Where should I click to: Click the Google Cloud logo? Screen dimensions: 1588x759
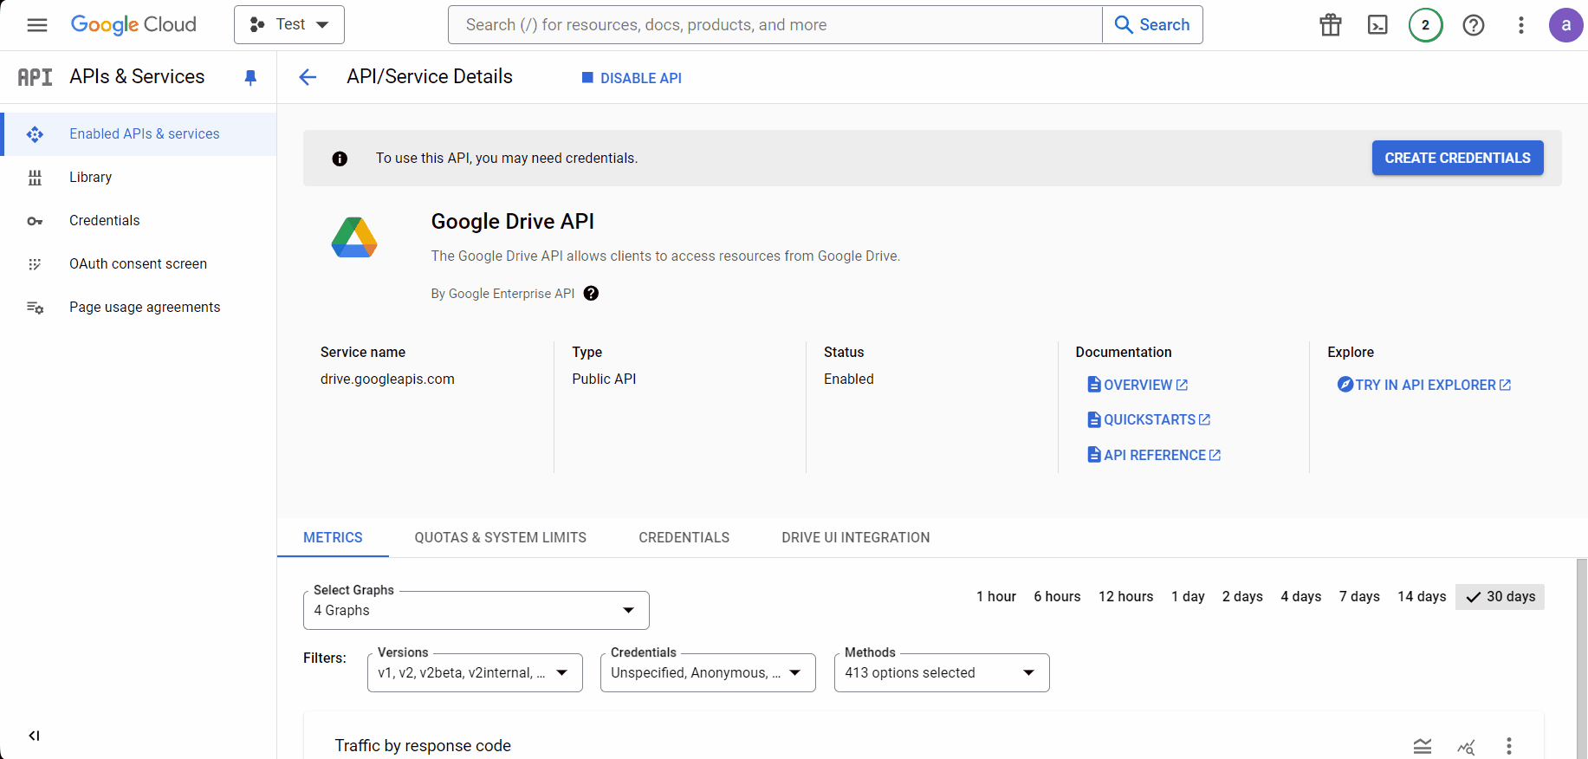(x=133, y=25)
